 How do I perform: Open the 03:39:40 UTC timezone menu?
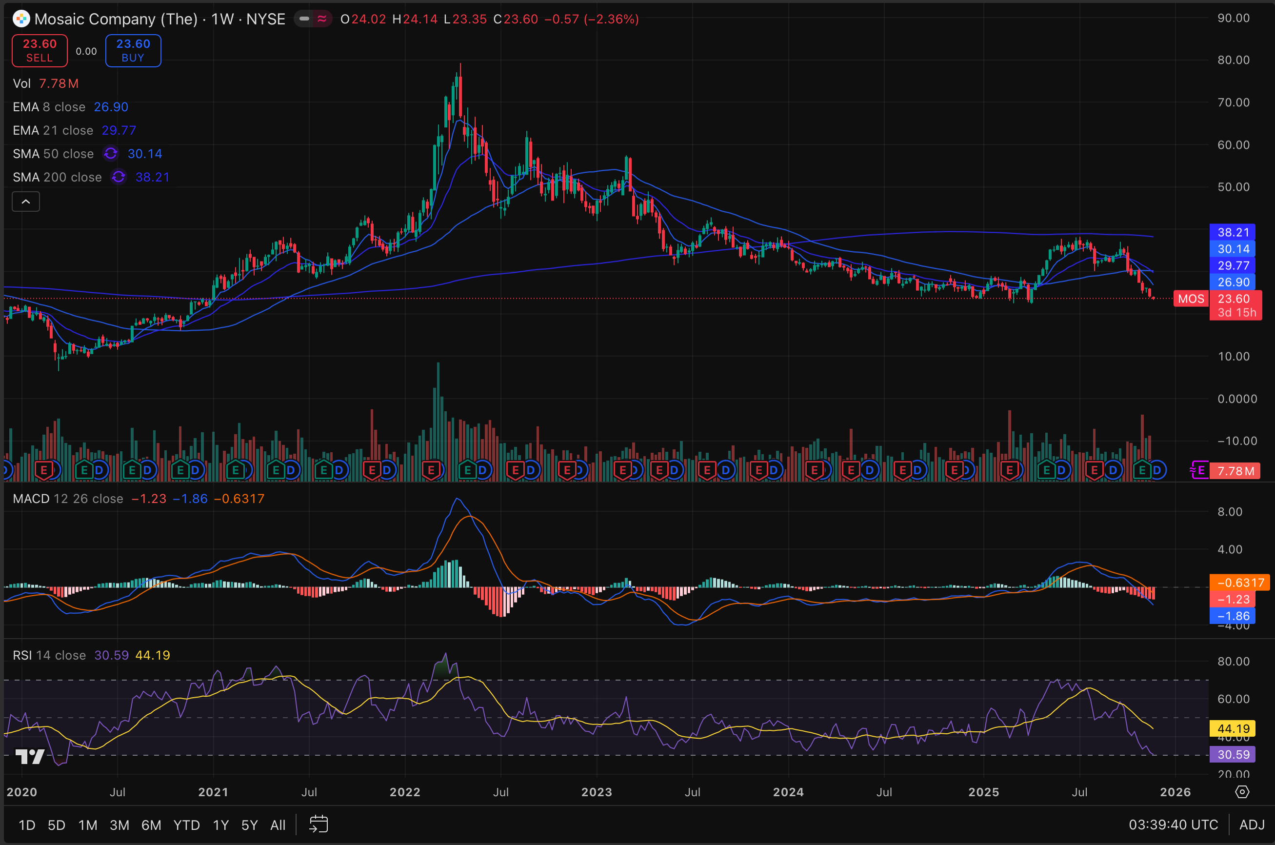pyautogui.click(x=1173, y=825)
